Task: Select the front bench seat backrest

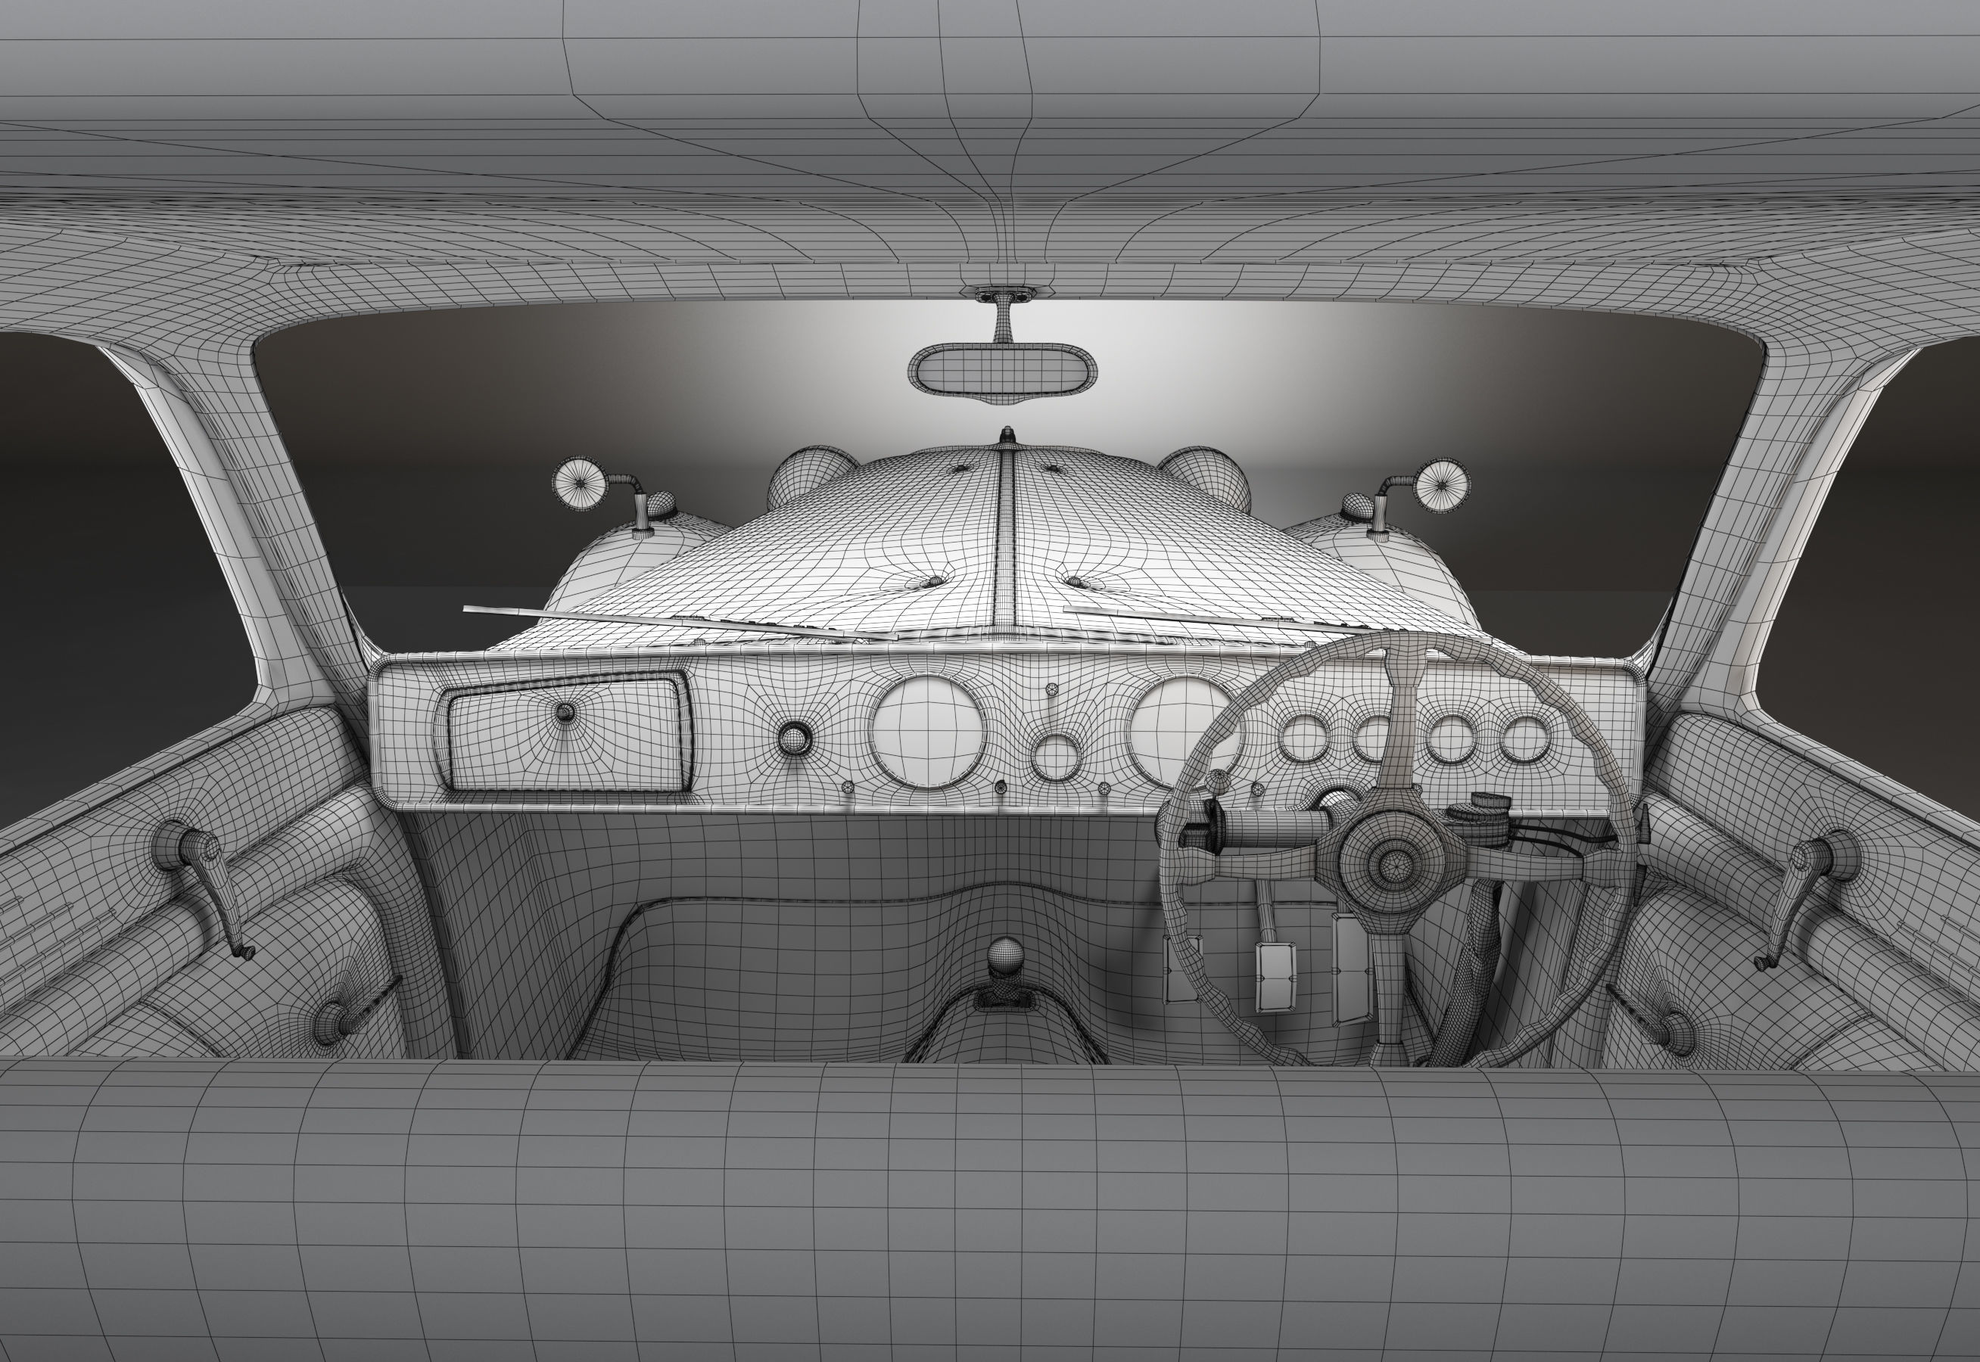Action: [990, 1210]
